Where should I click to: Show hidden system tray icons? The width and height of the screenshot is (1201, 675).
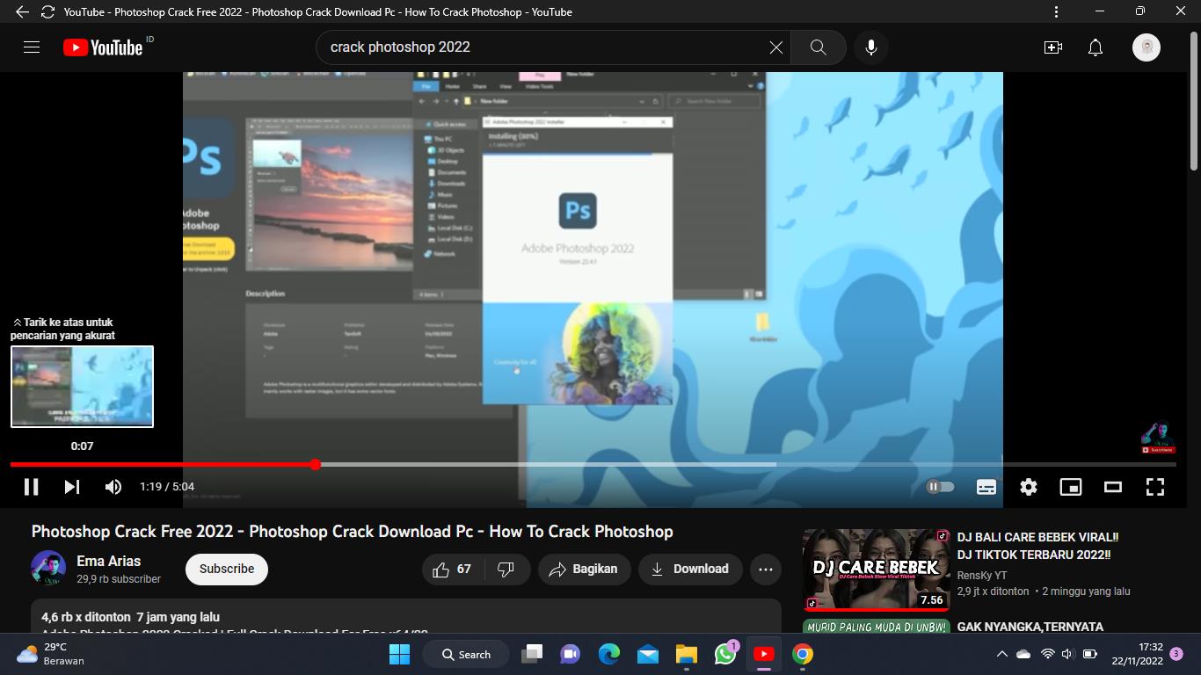pos(1001,654)
